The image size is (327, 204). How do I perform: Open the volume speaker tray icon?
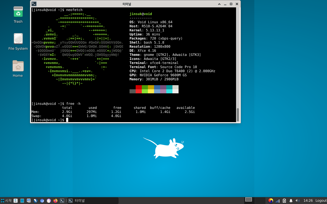pyautogui.click(x=297, y=201)
